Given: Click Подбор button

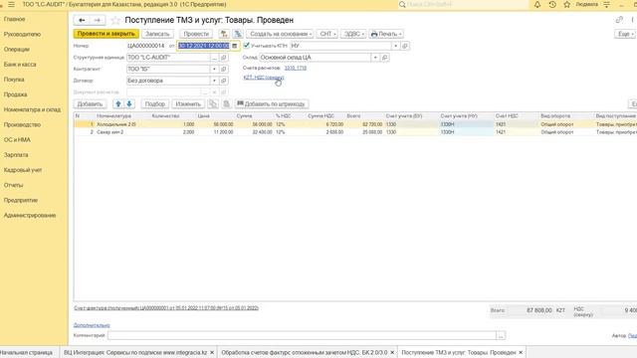Looking at the screenshot, I should coord(155,103).
